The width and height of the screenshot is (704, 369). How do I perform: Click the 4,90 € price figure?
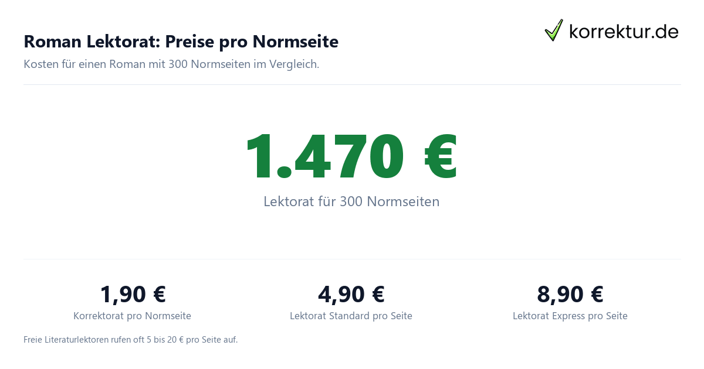[x=351, y=293]
